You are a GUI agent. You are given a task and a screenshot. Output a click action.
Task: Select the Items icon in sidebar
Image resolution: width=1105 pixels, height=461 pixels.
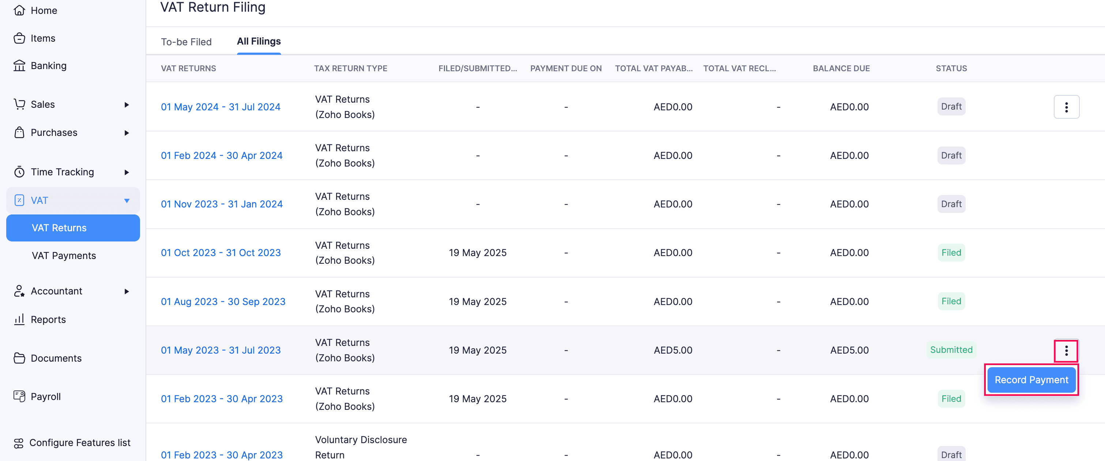(20, 38)
